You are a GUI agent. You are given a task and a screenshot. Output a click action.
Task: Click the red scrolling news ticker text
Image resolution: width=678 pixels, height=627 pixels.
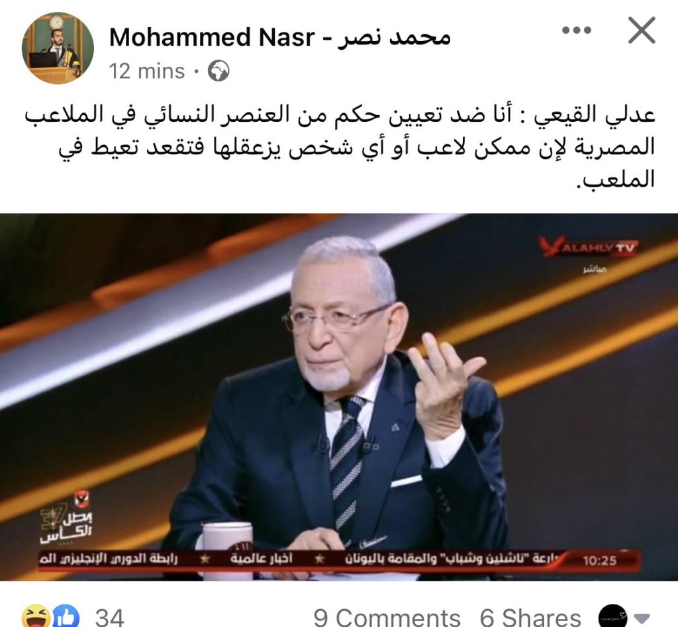click(303, 559)
